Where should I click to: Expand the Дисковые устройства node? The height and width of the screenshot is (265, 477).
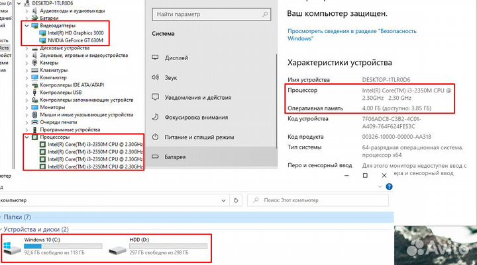pos(26,48)
